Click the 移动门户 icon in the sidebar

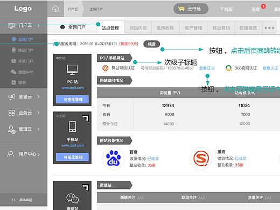13,50
